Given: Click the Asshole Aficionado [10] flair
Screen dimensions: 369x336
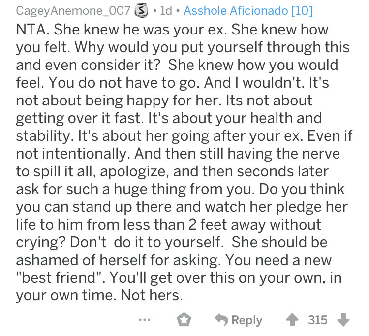Looking at the screenshot, I should coord(248,11).
